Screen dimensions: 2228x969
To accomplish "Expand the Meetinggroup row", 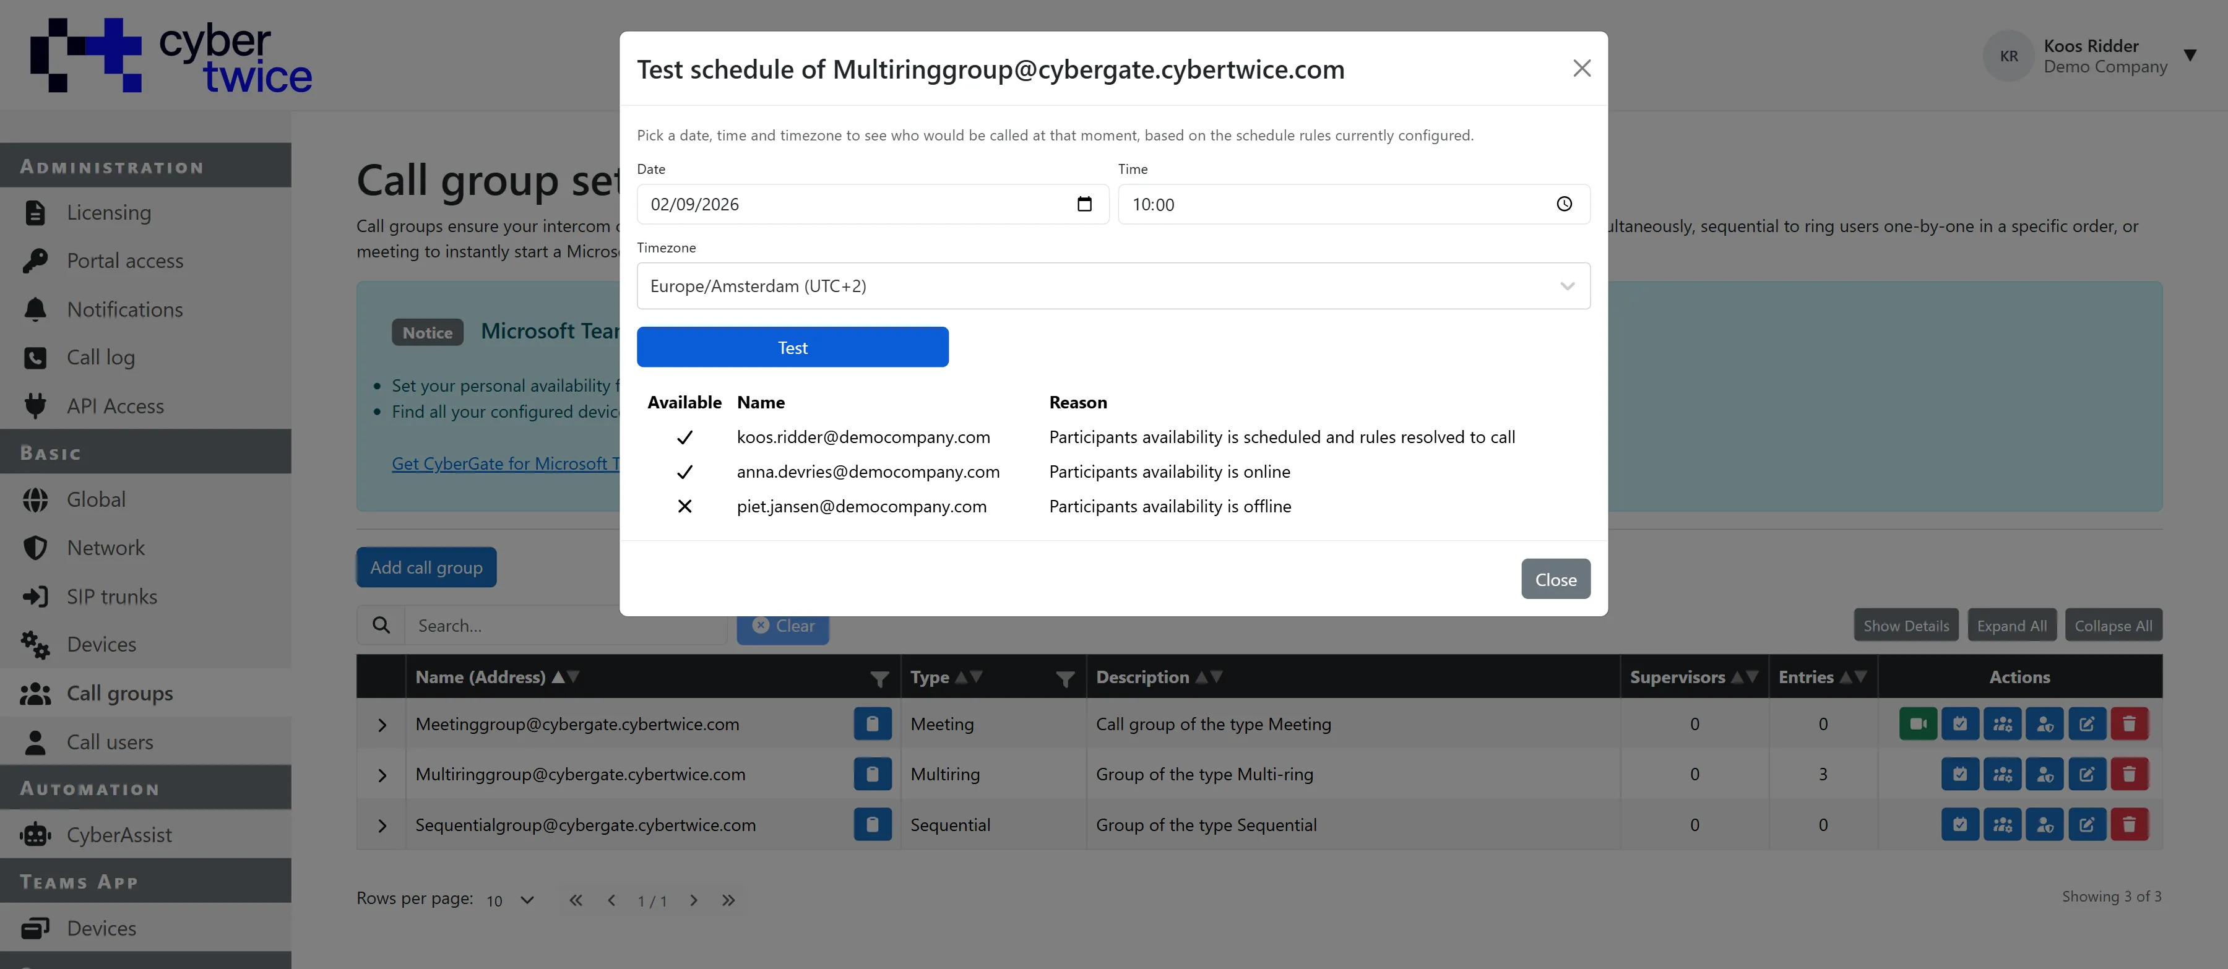I will coord(381,725).
